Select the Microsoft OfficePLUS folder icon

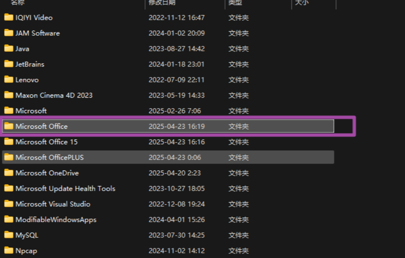click(9, 157)
